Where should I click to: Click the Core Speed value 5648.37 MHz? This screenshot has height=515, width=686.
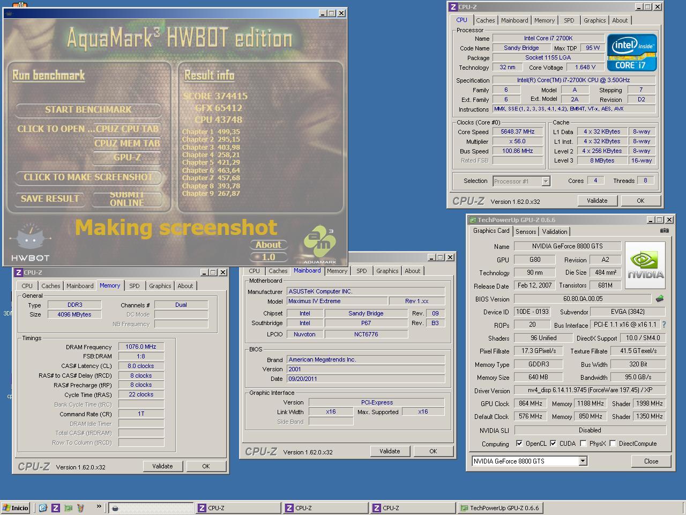517,132
